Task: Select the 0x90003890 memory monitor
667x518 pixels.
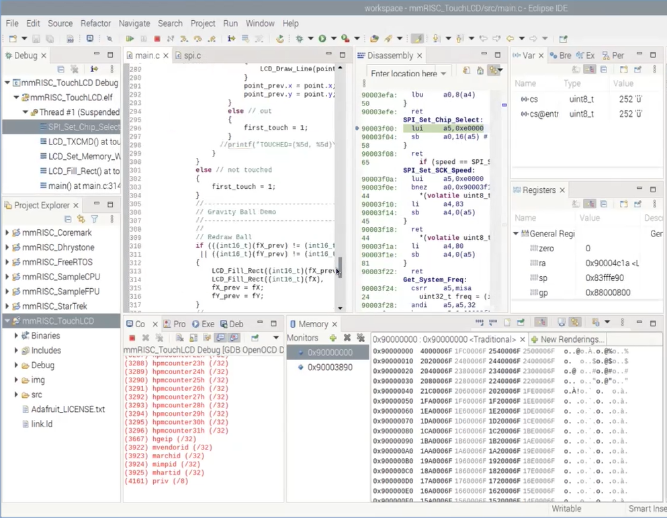Action: click(330, 368)
